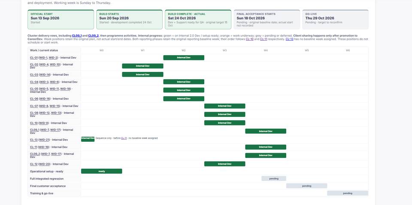Open the CL-05 cluster link

(x=34, y=89)
